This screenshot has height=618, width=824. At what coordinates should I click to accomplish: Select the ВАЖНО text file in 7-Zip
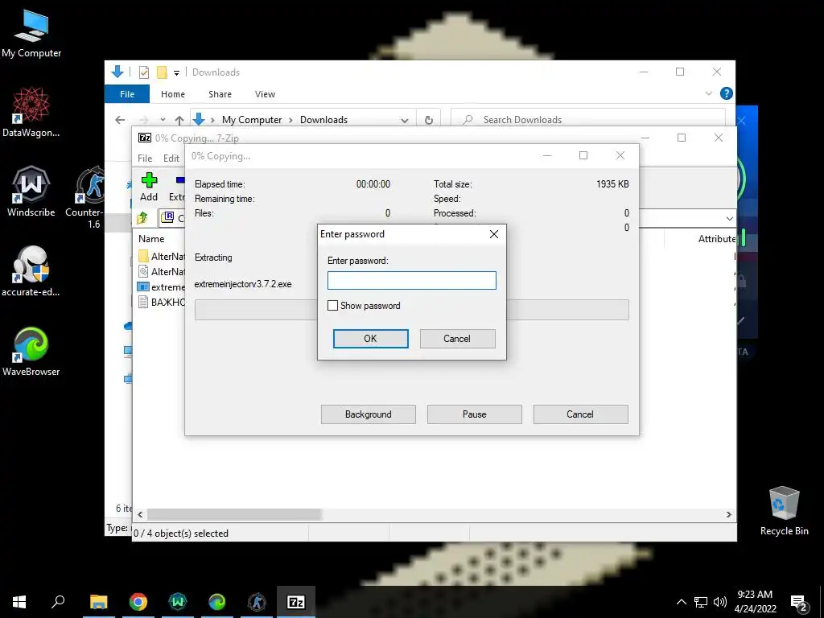pos(161,303)
